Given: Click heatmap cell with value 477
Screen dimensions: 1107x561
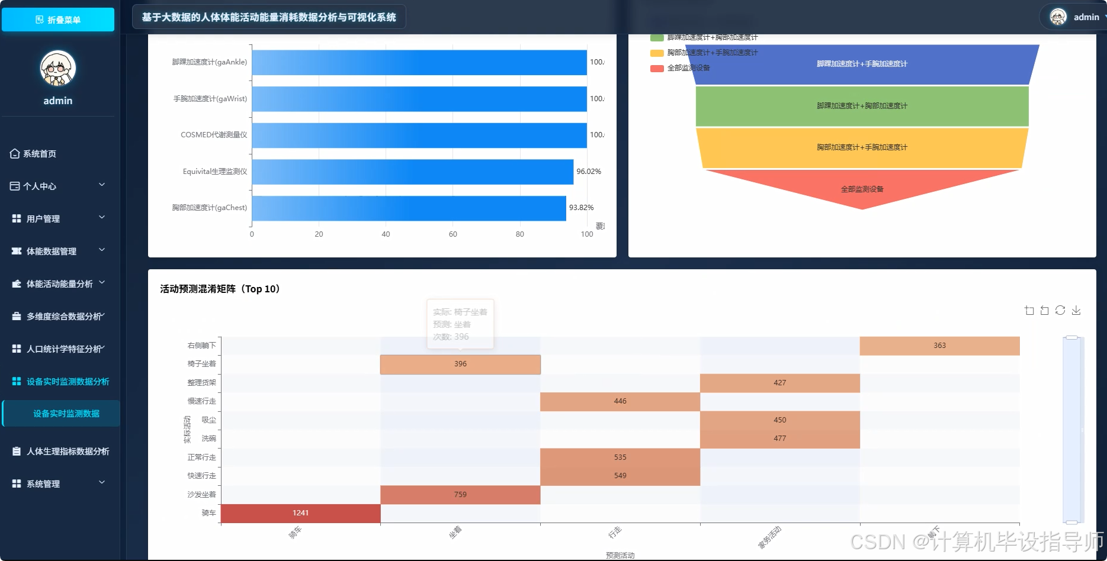Looking at the screenshot, I should point(780,439).
